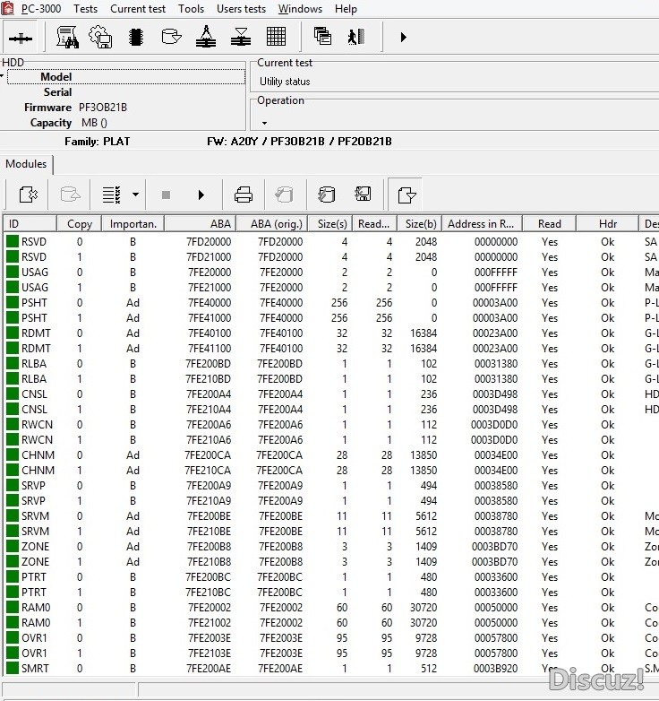This screenshot has width=659, height=701.
Task: Click the database with checkmarks icon
Action: (327, 195)
